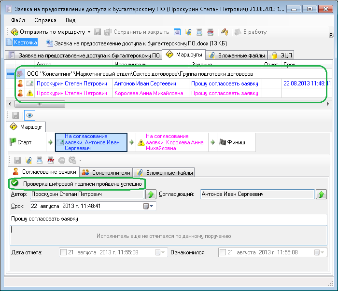This screenshot has width=338, height=291.
Task: Open the Вид menu
Action: click(70, 20)
